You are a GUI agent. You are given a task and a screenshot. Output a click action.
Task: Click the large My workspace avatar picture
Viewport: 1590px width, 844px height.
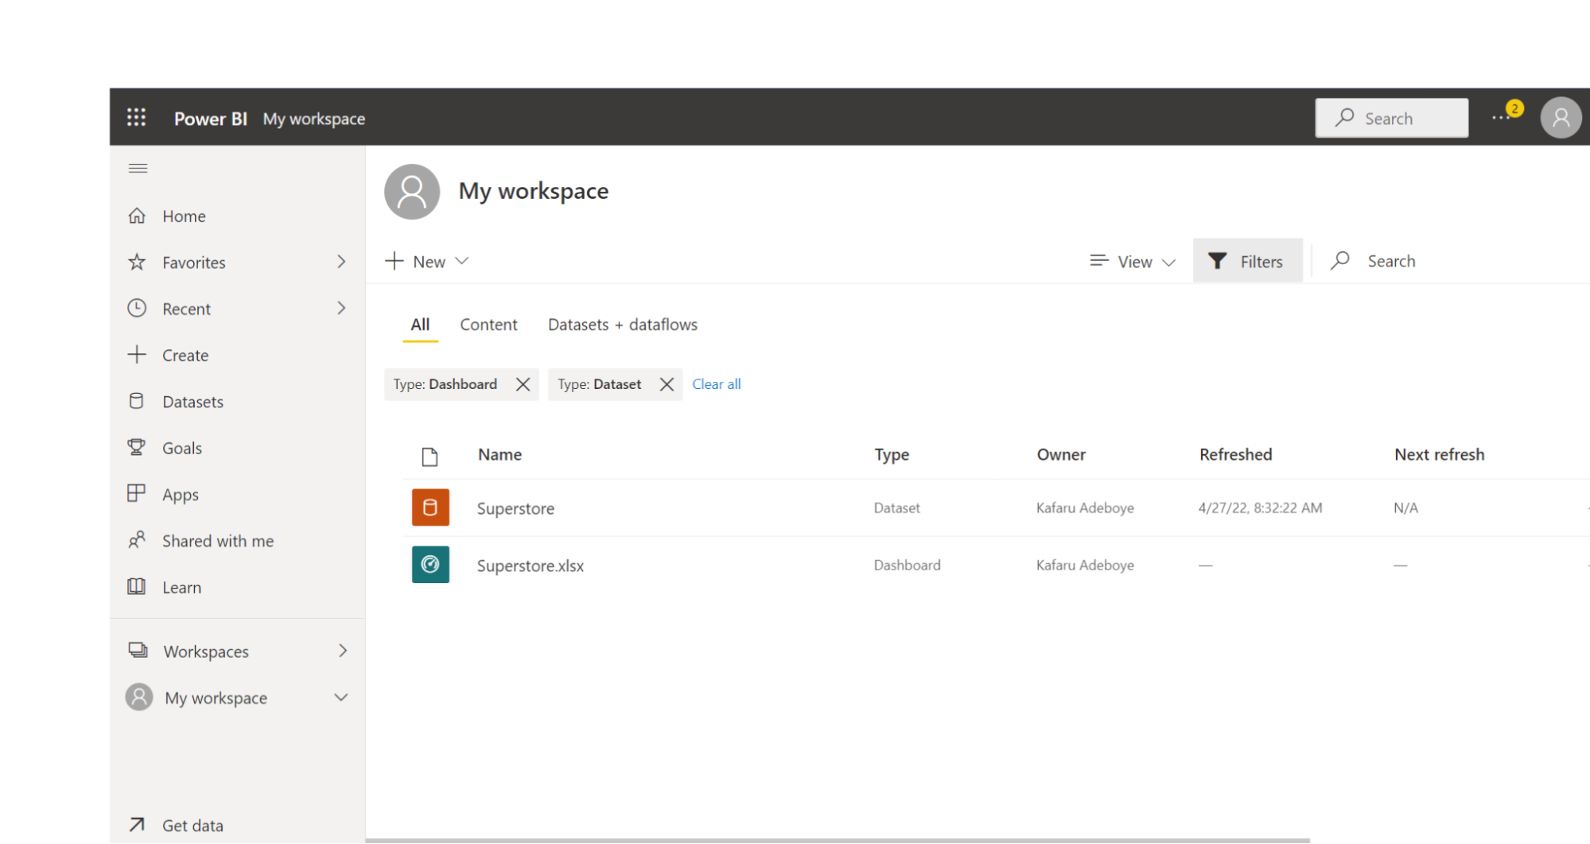412,192
